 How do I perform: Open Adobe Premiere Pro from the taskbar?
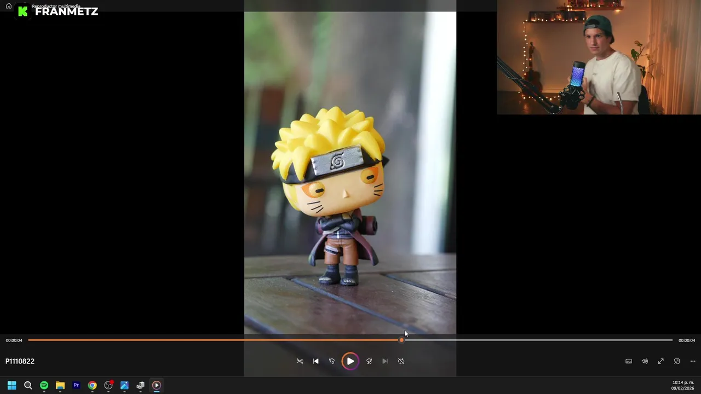[x=76, y=385]
